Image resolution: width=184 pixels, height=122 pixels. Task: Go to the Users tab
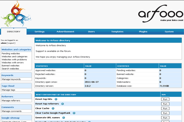91,32
